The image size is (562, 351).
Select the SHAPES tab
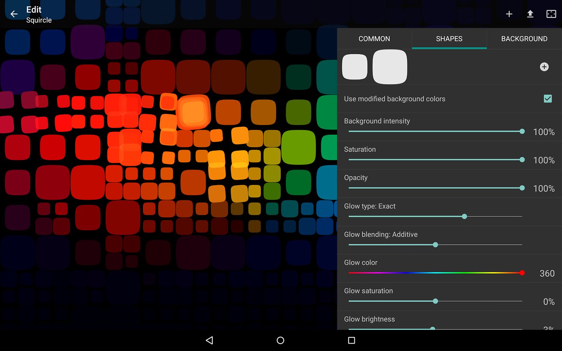click(x=449, y=39)
